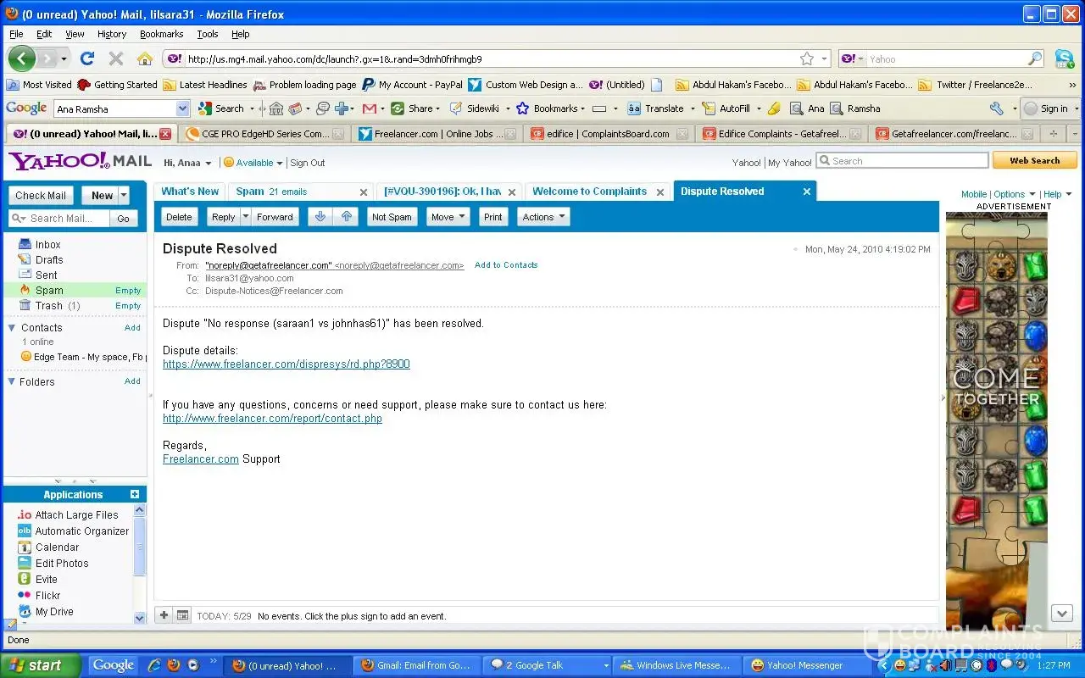Click the Firefox reload page icon
This screenshot has height=678, width=1085.
[x=86, y=58]
